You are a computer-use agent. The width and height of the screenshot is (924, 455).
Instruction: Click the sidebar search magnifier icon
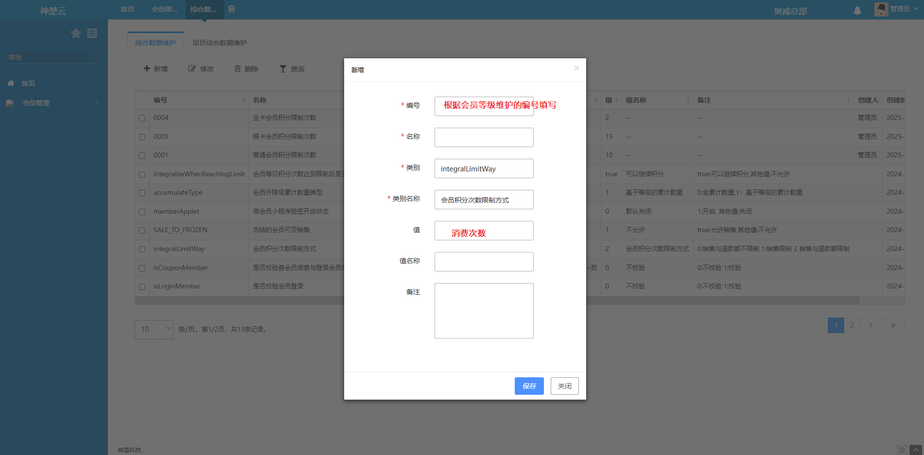coord(94,57)
